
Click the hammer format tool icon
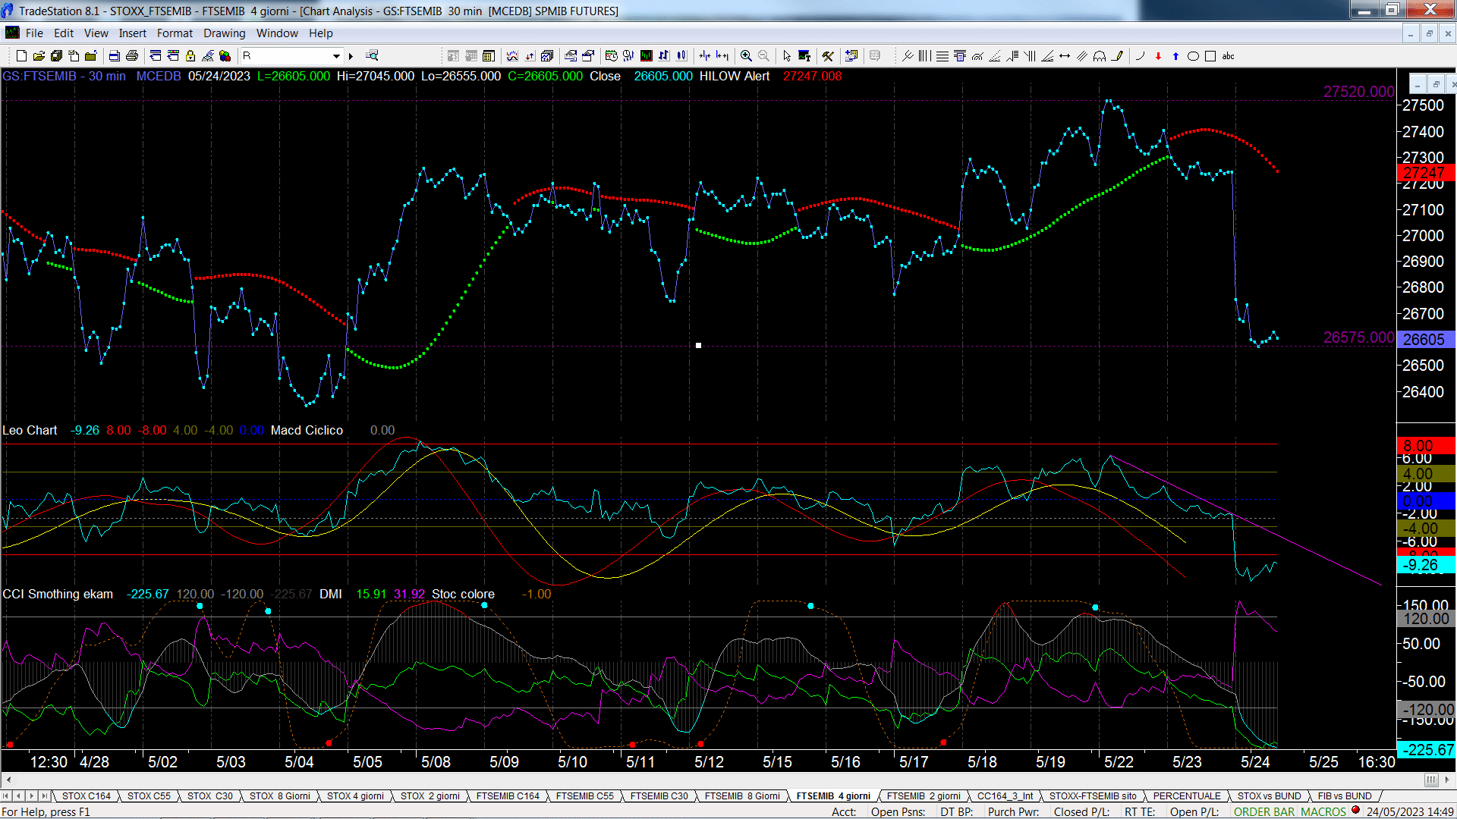[x=828, y=56]
